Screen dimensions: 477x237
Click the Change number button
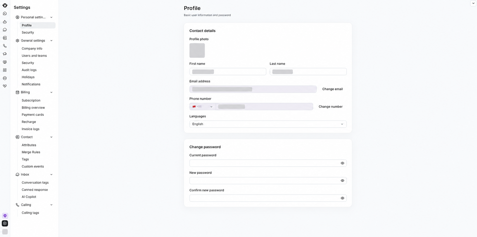(331, 107)
